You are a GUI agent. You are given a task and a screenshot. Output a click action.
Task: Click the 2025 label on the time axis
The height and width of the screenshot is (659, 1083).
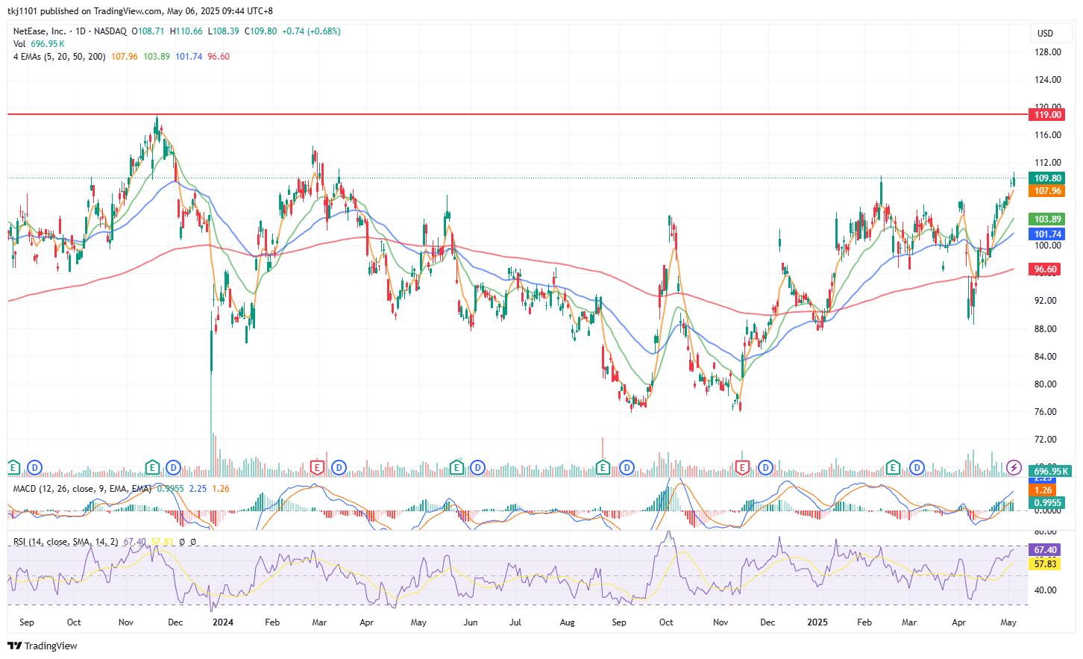[x=817, y=622]
